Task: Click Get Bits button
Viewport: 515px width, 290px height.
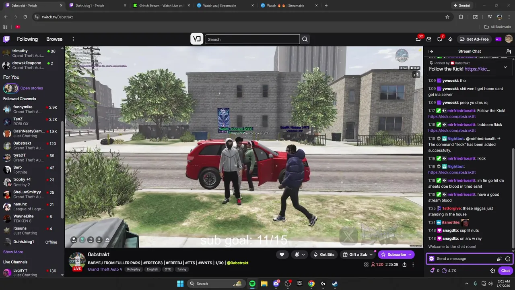Action: (323, 255)
